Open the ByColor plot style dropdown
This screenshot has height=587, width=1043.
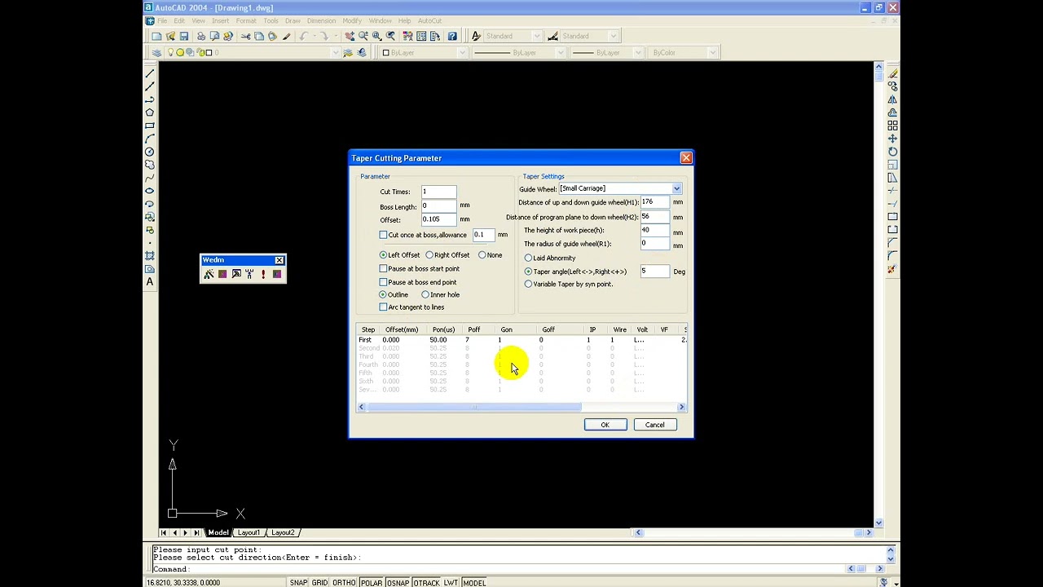[711, 53]
